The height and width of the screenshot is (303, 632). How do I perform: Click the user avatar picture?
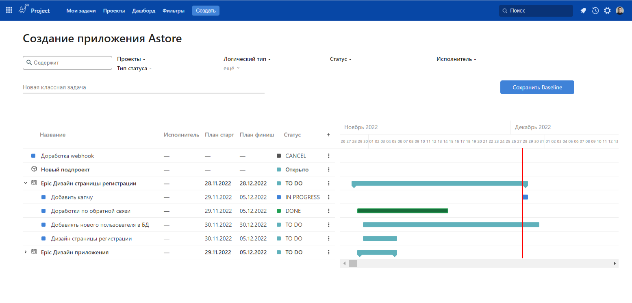coord(620,11)
